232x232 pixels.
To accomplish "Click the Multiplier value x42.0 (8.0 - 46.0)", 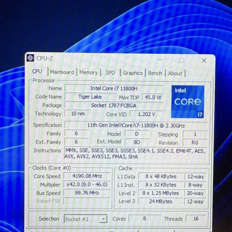I will click(x=87, y=184).
